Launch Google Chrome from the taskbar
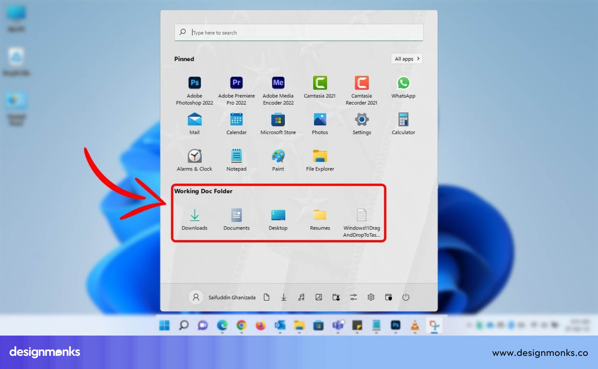This screenshot has width=598, height=369. pos(242,326)
